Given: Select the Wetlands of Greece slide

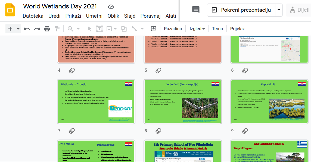Looking at the screenshot, I should click(269, 151).
